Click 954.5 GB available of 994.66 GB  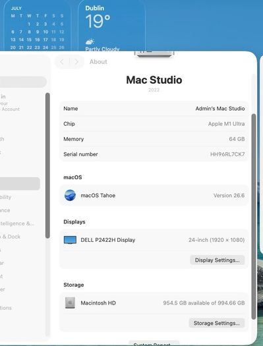pyautogui.click(x=204, y=303)
